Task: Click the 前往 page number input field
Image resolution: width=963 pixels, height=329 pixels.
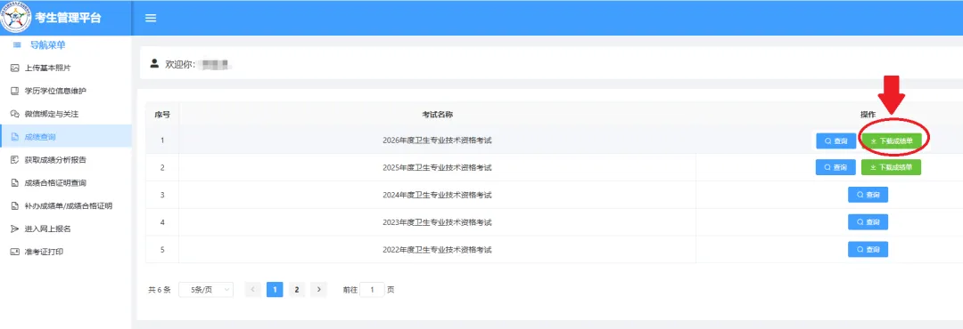Action: click(x=372, y=290)
